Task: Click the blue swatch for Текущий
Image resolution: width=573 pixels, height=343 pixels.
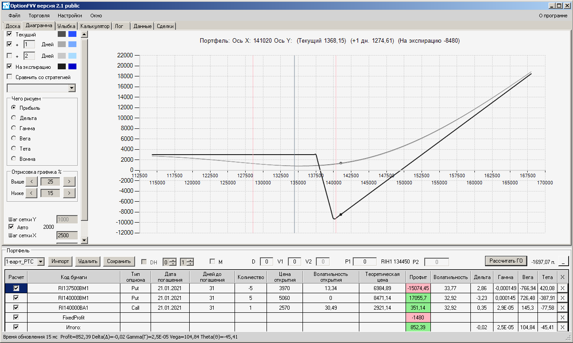Action: 72,34
